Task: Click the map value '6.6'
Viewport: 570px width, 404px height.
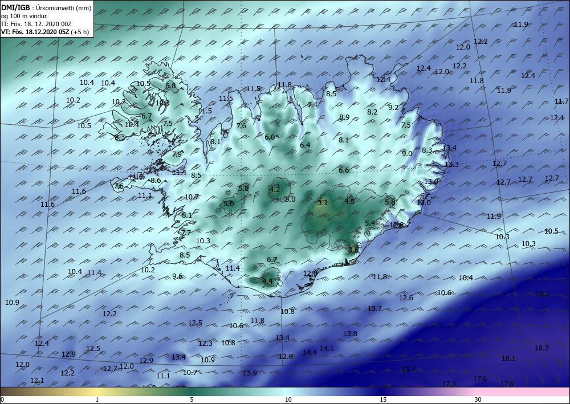Action: [344, 170]
